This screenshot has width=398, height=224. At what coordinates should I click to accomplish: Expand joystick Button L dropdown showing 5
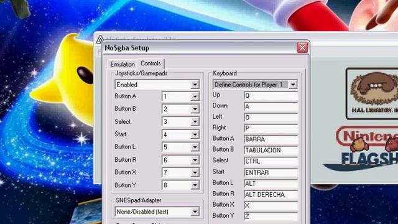tap(180, 147)
